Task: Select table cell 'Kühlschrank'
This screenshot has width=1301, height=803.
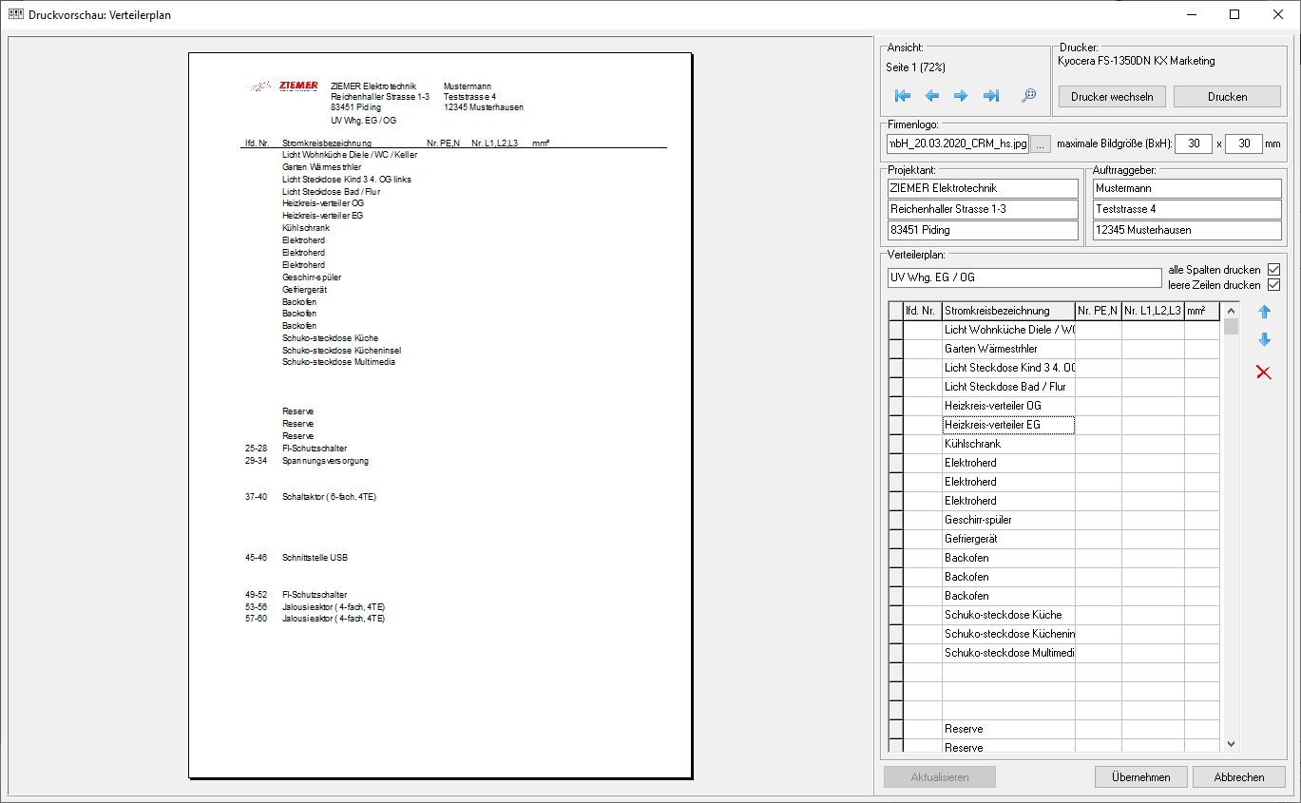Action: pos(1008,444)
